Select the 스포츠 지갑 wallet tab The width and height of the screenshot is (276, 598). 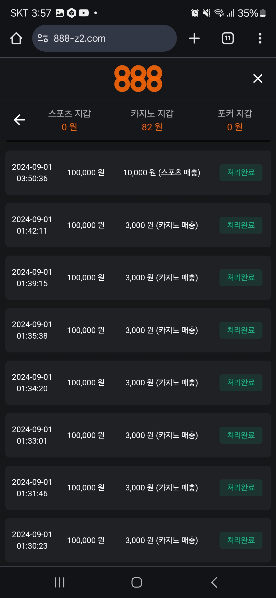click(70, 120)
